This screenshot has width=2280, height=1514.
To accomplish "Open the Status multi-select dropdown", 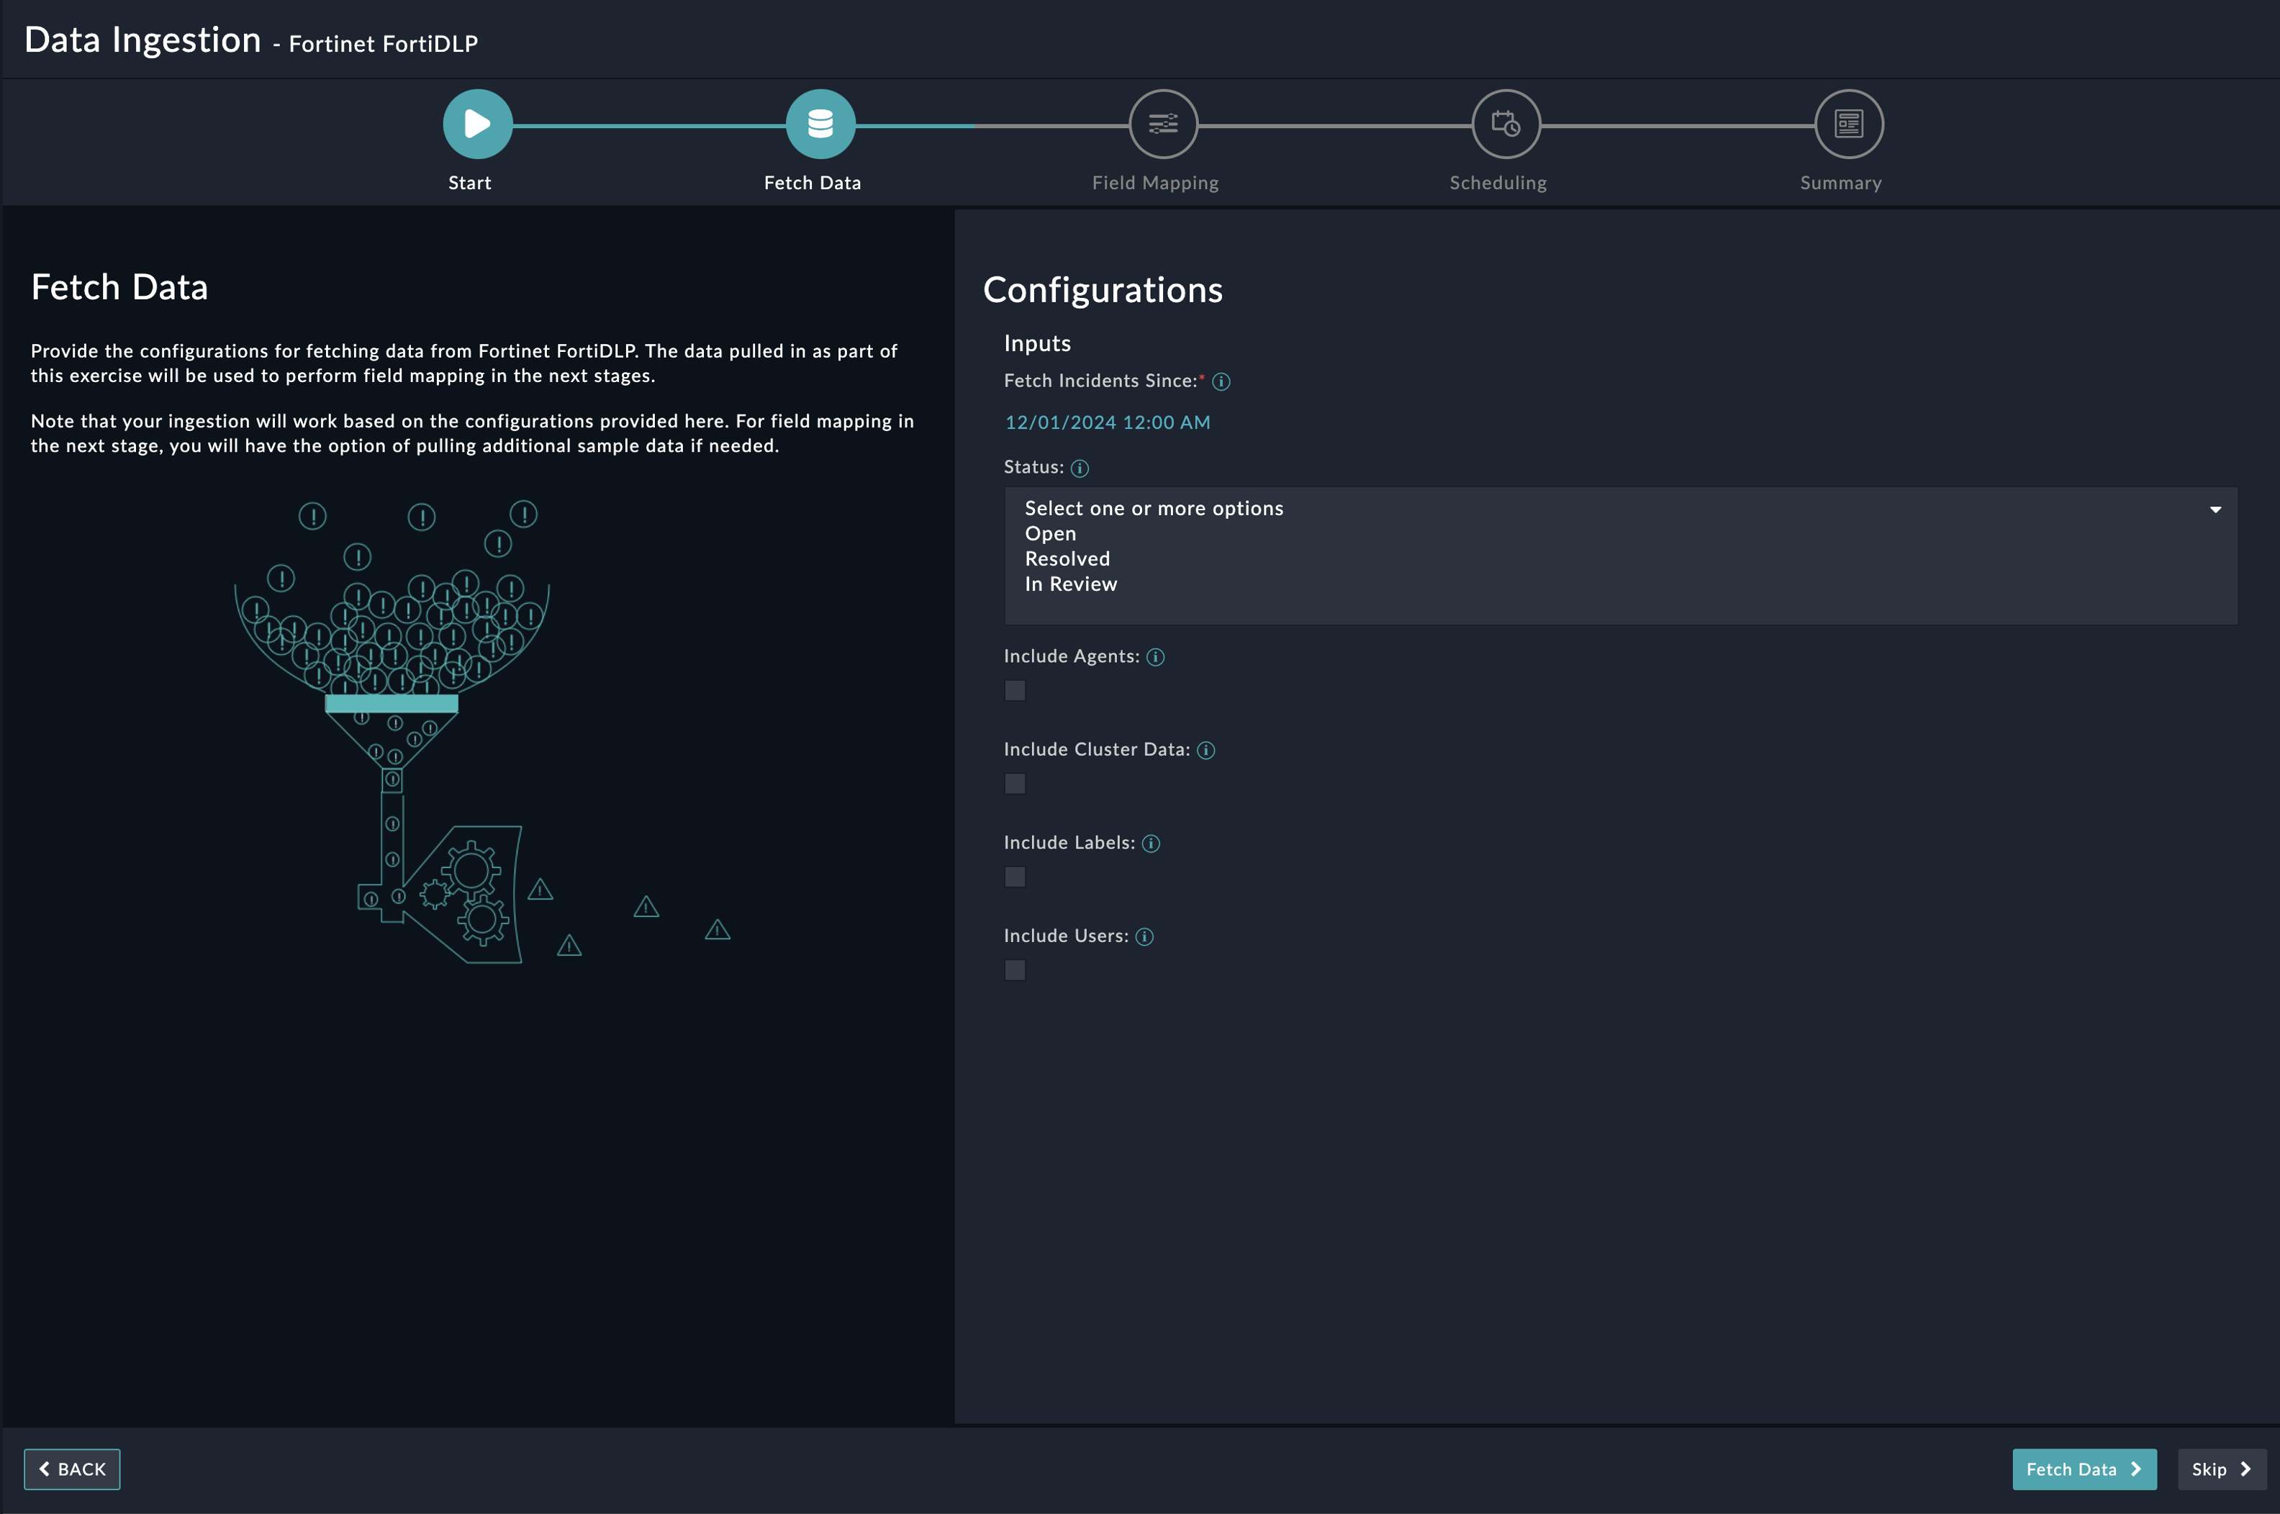I will [x=2215, y=508].
